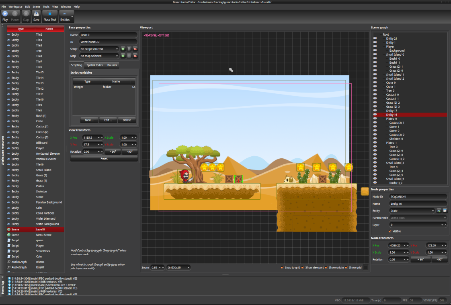Click the window-style icon right of the Crate dropdown

[445, 211]
